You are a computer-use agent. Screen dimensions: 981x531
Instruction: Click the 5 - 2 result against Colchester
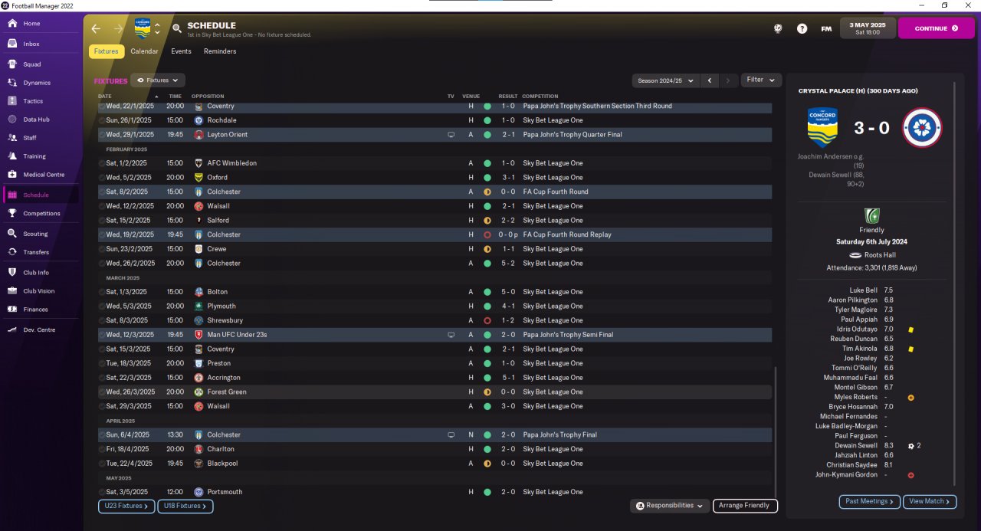tap(508, 263)
